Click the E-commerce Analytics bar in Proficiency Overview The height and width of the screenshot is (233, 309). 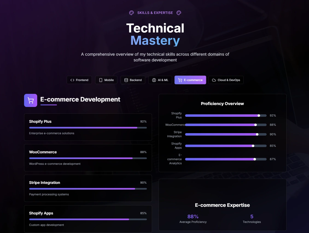[x=226, y=159]
